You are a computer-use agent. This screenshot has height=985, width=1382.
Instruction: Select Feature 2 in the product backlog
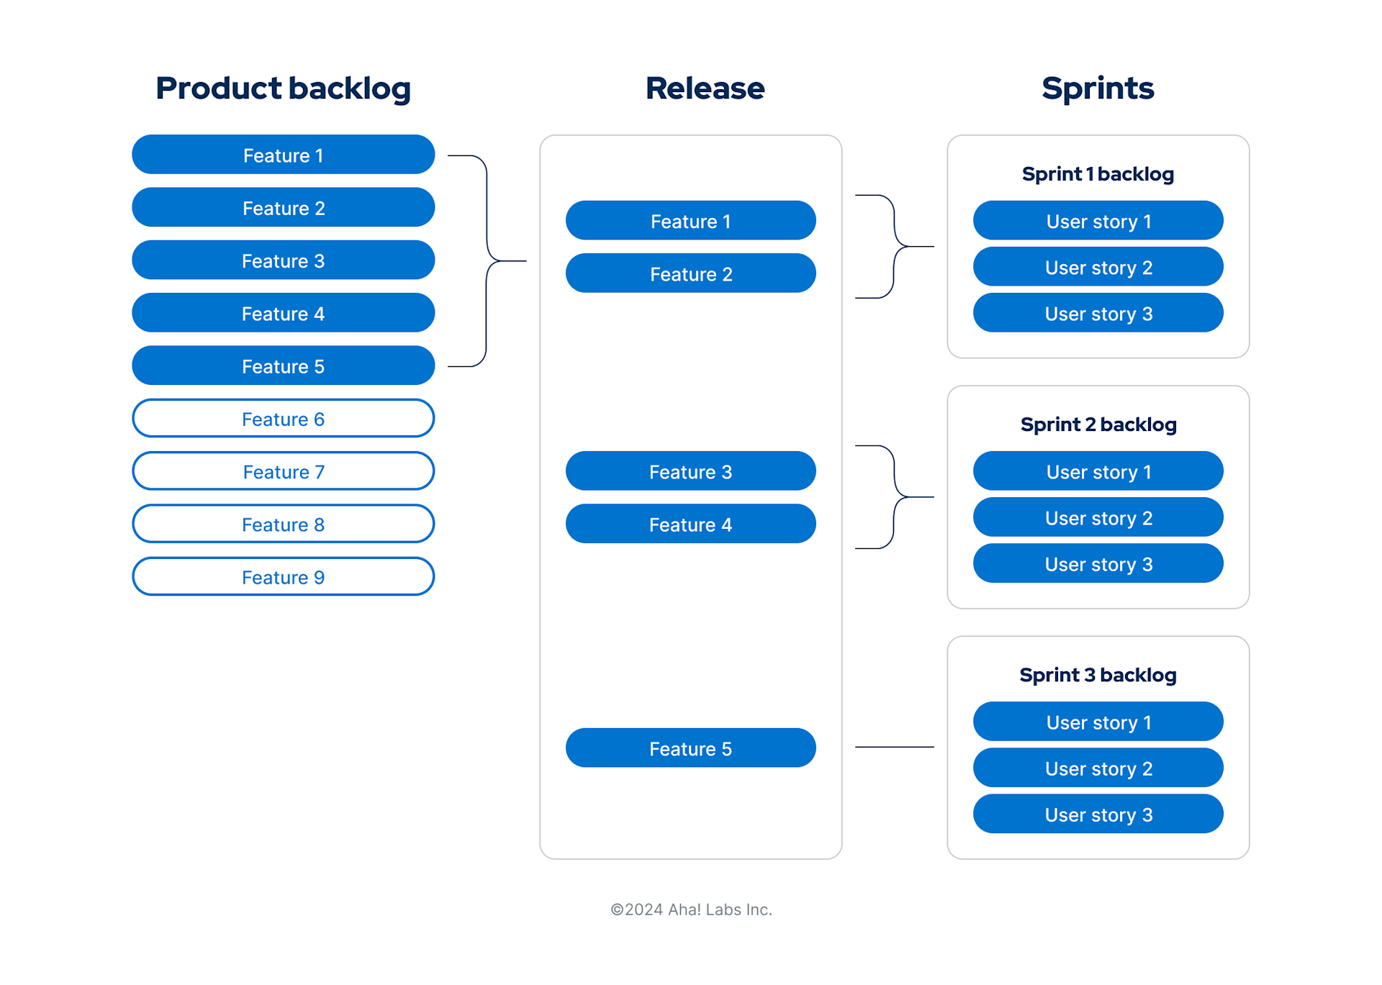pos(283,207)
